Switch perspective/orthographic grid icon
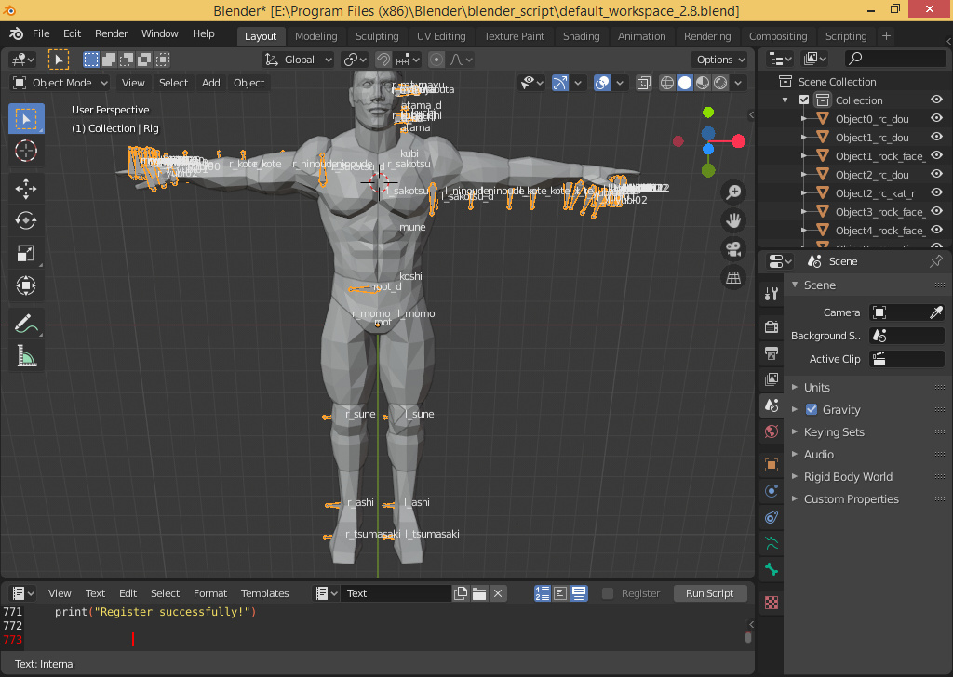Viewport: 953px width, 677px height. point(733,277)
